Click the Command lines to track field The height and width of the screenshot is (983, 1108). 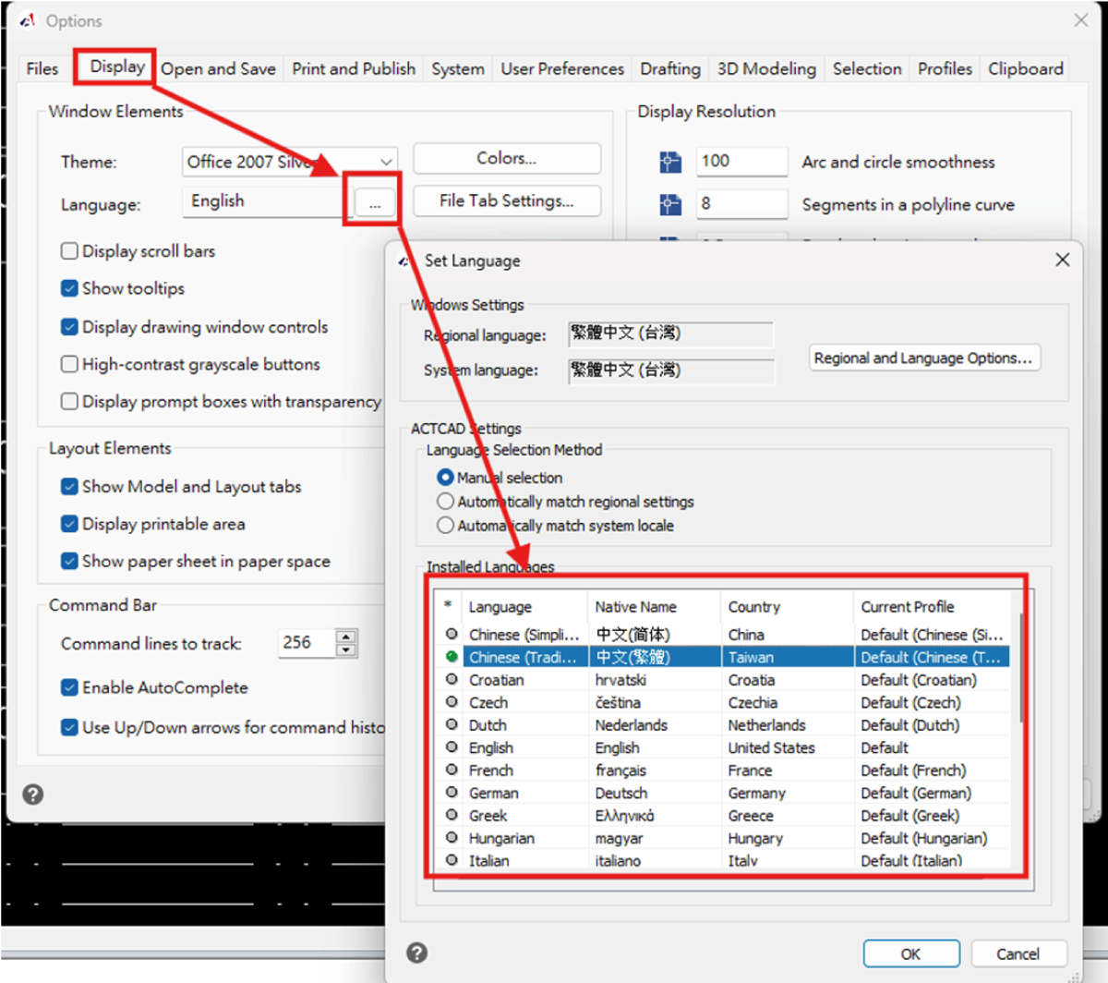(x=307, y=642)
